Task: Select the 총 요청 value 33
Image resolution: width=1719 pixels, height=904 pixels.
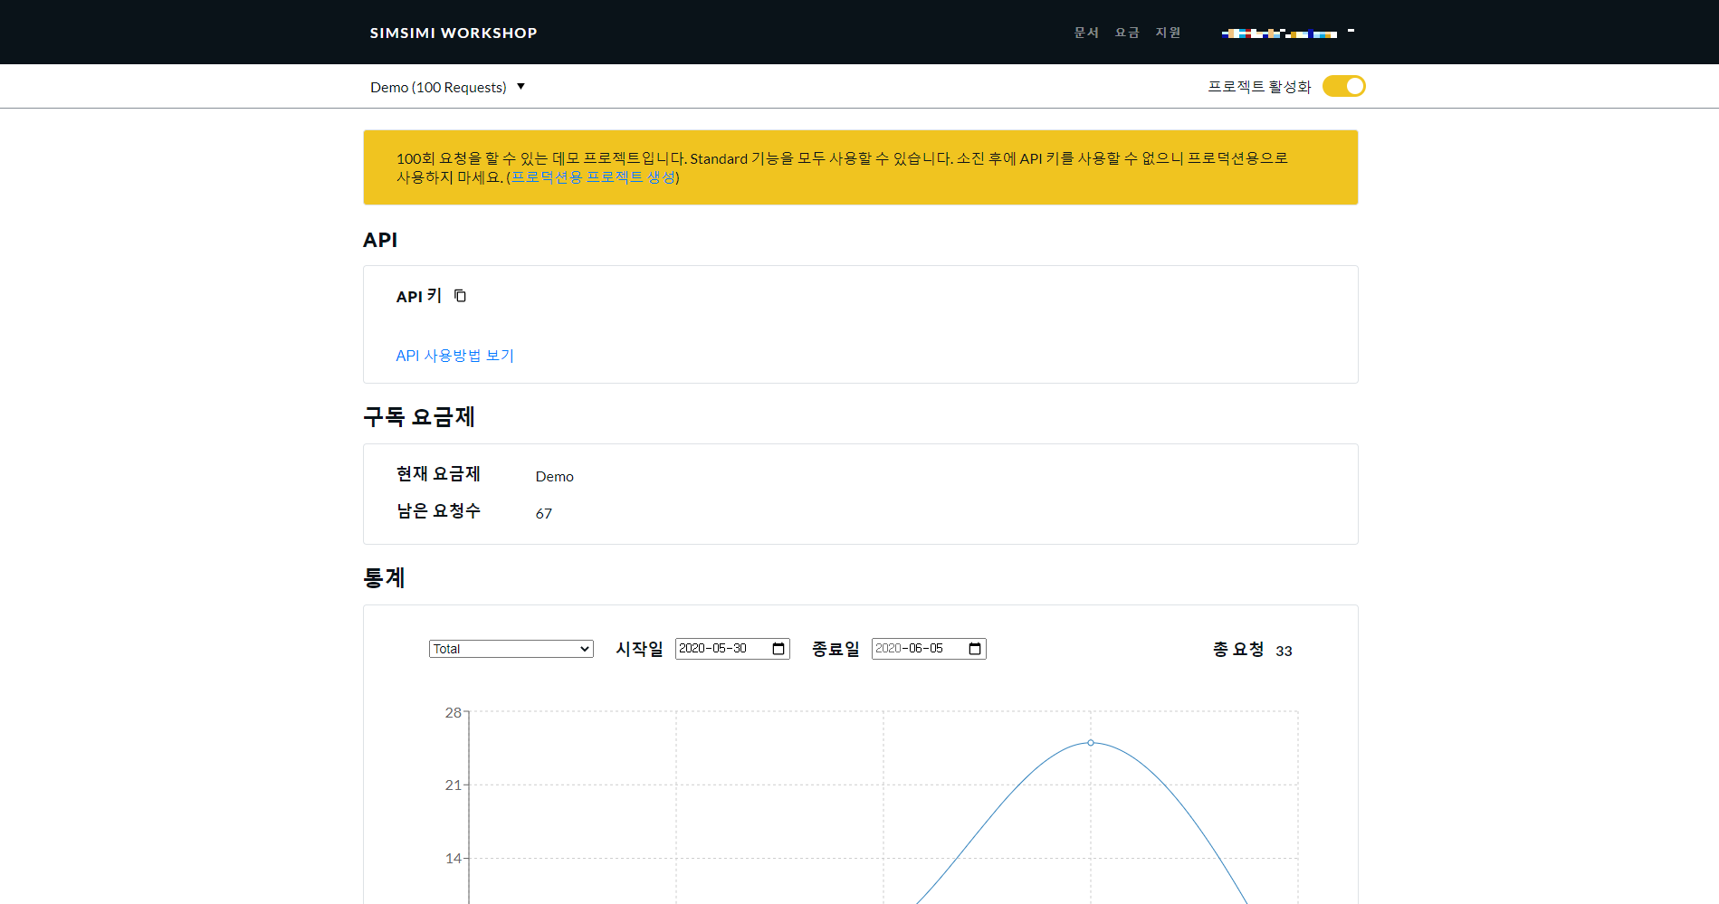Action: pos(1284,651)
